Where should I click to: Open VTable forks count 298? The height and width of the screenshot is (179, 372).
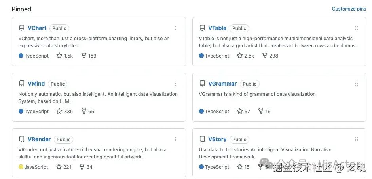(x=270, y=56)
